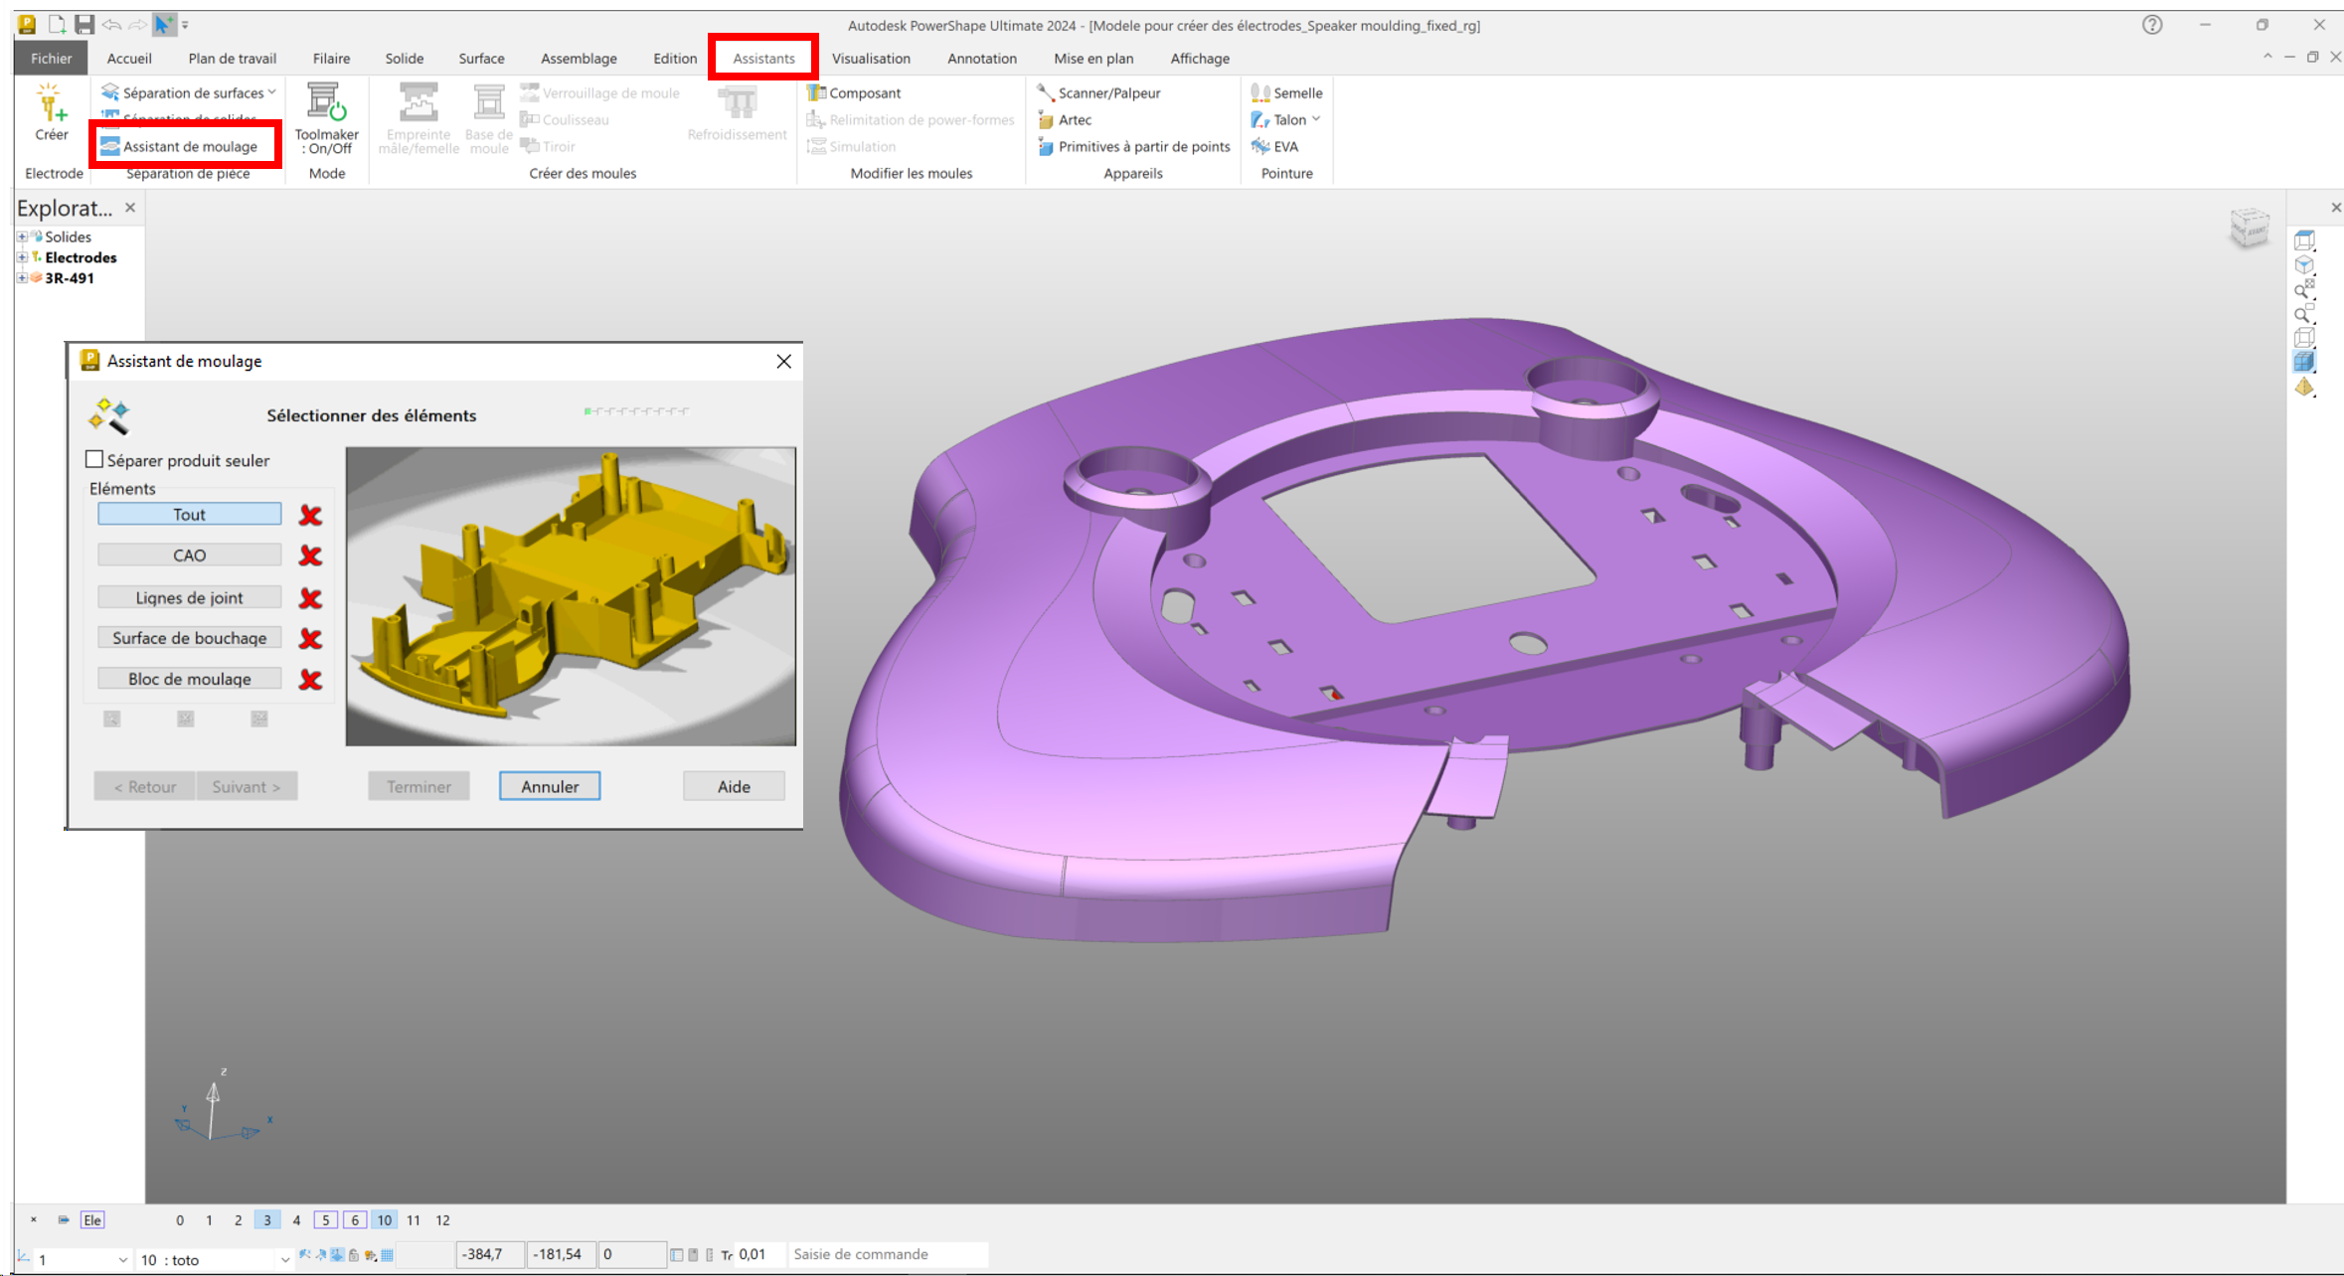The width and height of the screenshot is (2344, 1276).
Task: Click the Annuler button
Action: pyautogui.click(x=549, y=786)
